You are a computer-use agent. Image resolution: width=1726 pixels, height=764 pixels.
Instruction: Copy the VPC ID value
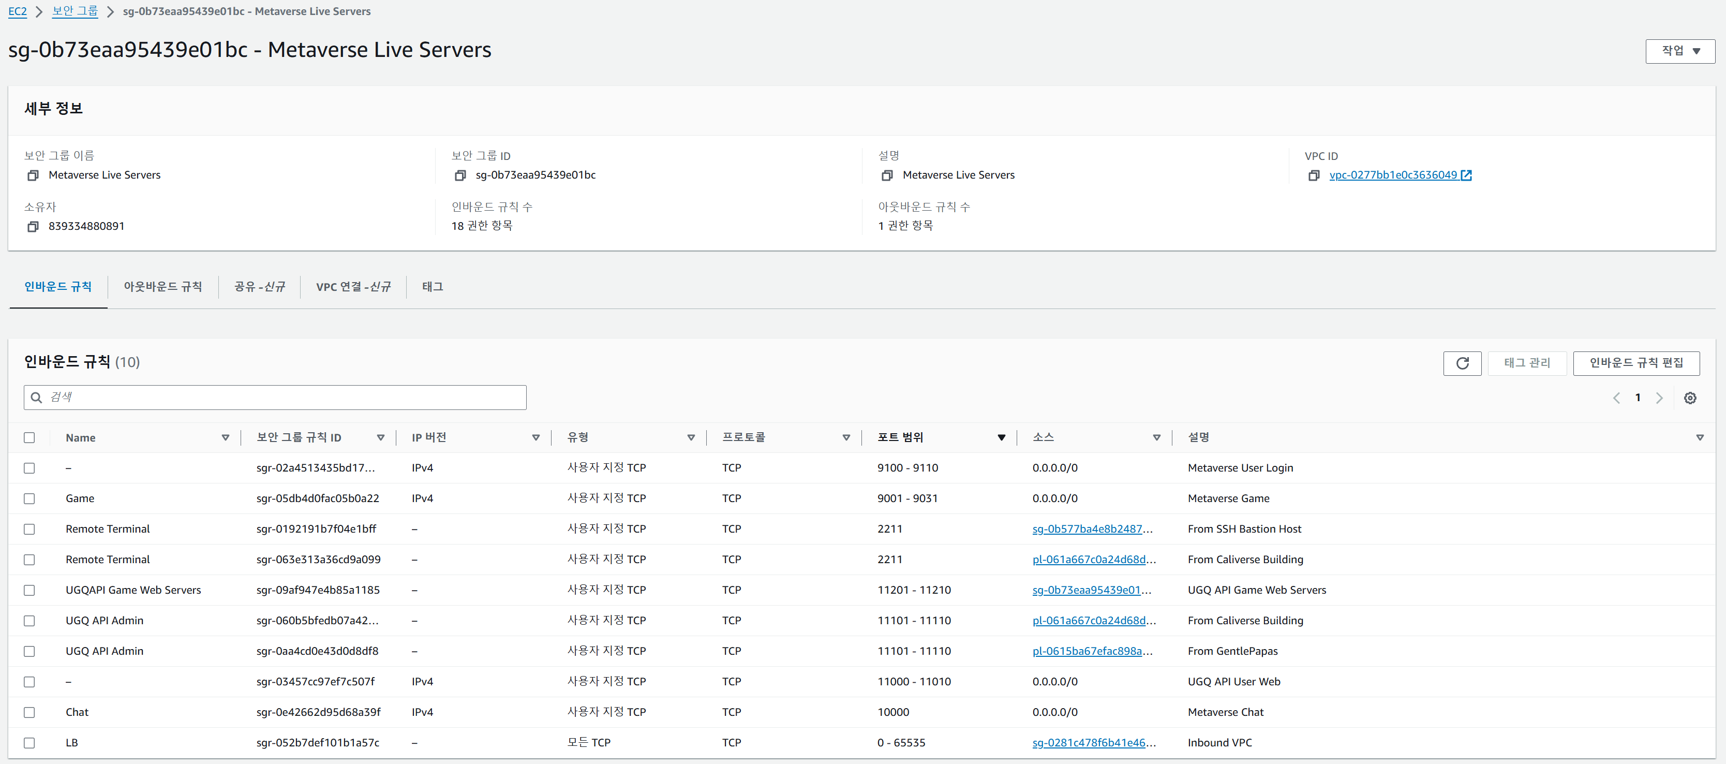coord(1313,175)
